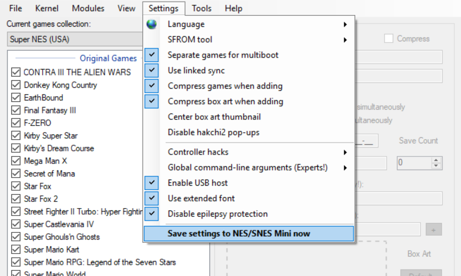Toggle Compress games when adding
This screenshot has width=461, height=276.
coord(249,86)
